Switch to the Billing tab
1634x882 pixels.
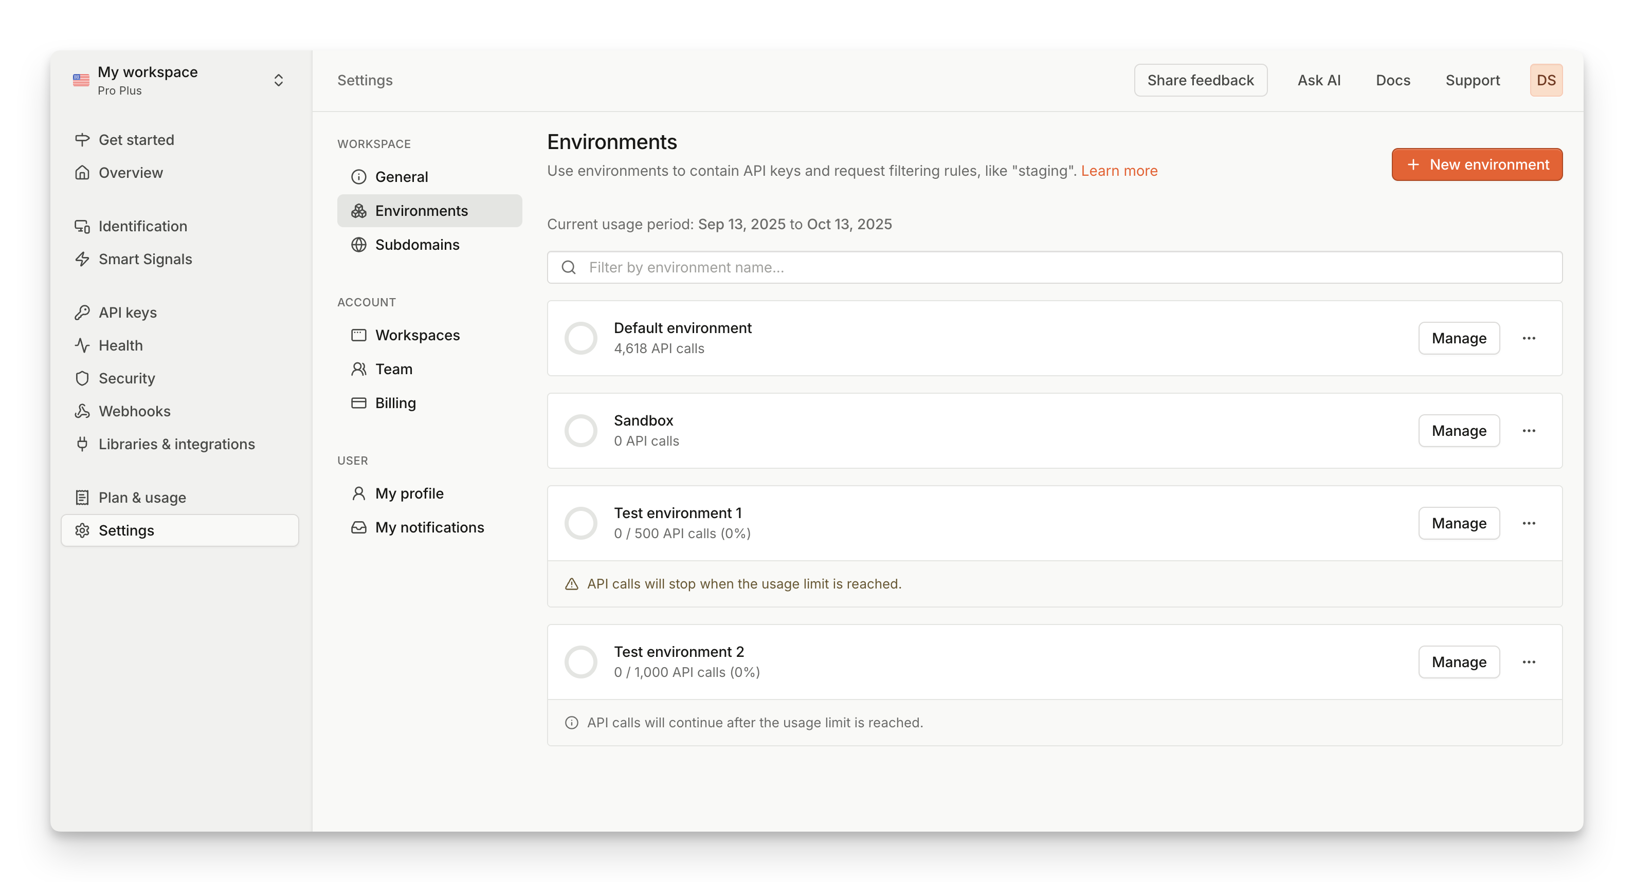[x=395, y=402]
